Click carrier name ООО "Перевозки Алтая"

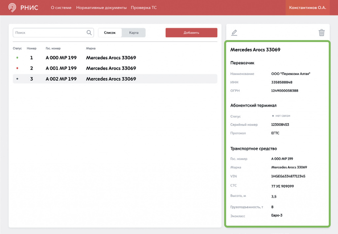pos(291,74)
